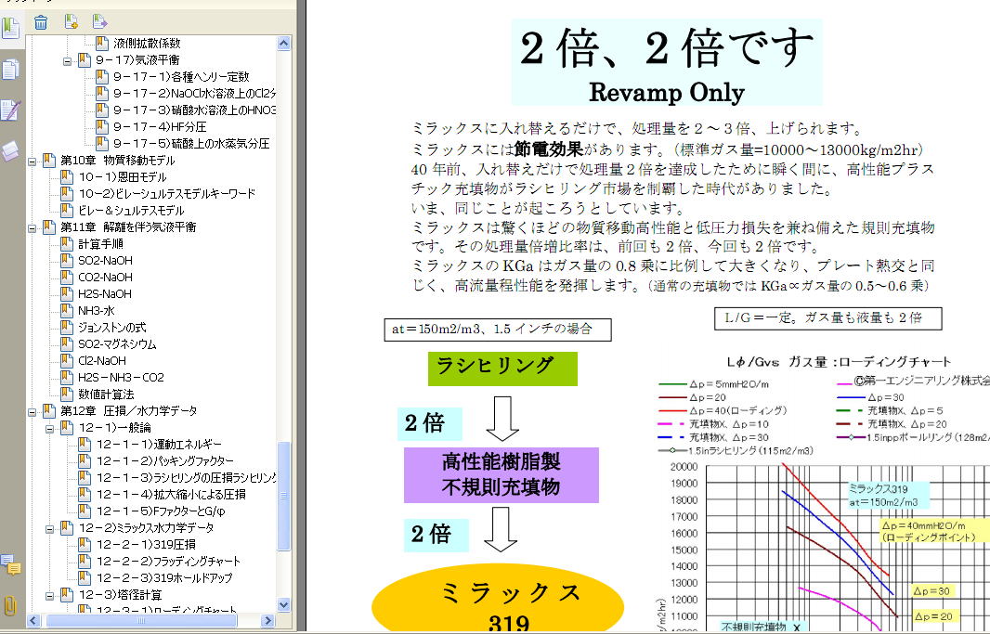
Task: Open bookmark 12-2-3)319ホールドアップ
Action: (164, 578)
